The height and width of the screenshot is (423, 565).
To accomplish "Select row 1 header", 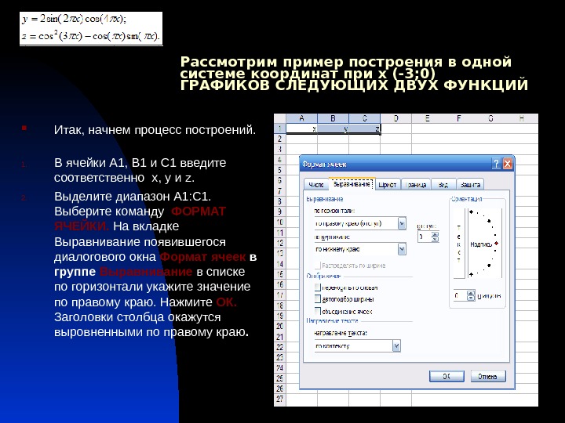I will pyautogui.click(x=280, y=128).
